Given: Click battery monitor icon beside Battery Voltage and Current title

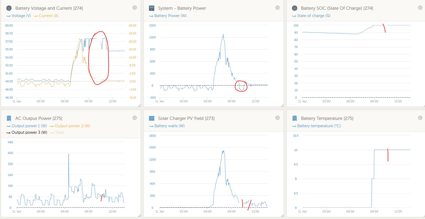Looking at the screenshot, I should point(9,8).
